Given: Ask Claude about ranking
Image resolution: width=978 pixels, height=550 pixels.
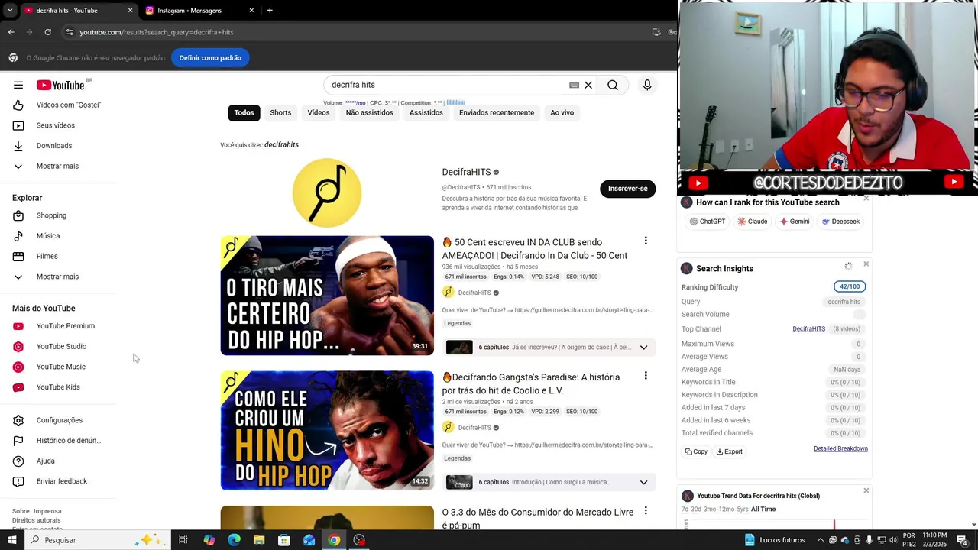Looking at the screenshot, I should click(752, 222).
